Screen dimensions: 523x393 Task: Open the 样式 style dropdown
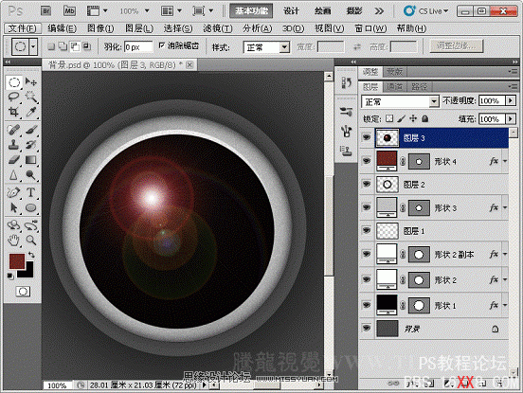266,47
